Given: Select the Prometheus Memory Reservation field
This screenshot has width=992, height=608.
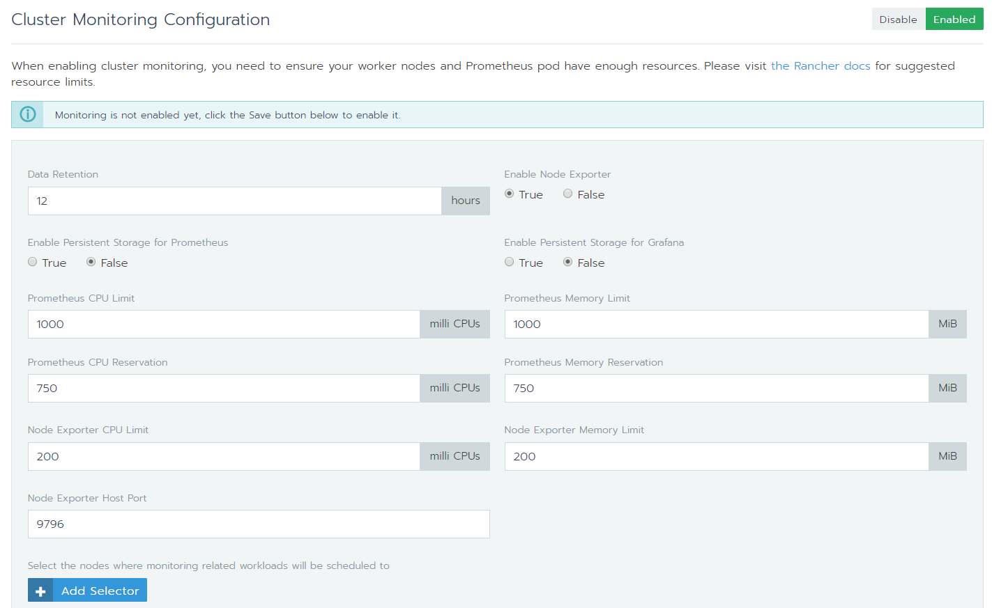Looking at the screenshot, I should click(716, 389).
